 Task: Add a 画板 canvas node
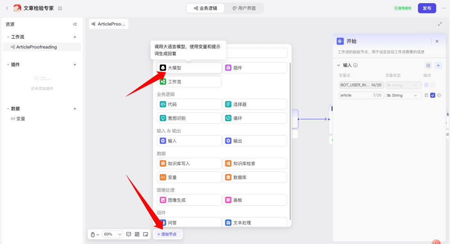pyautogui.click(x=255, y=200)
